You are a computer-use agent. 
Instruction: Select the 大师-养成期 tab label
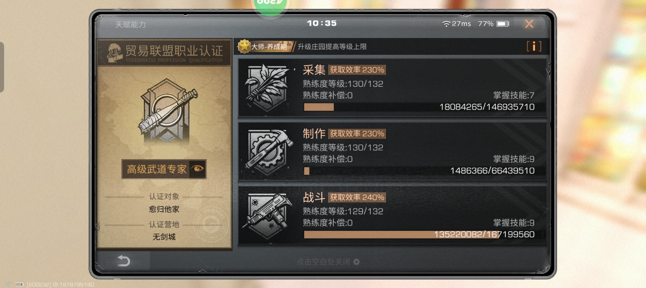[269, 47]
